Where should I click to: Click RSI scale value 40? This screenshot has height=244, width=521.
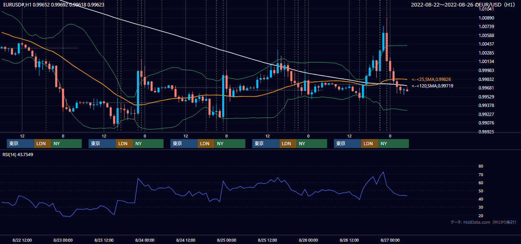(481, 199)
